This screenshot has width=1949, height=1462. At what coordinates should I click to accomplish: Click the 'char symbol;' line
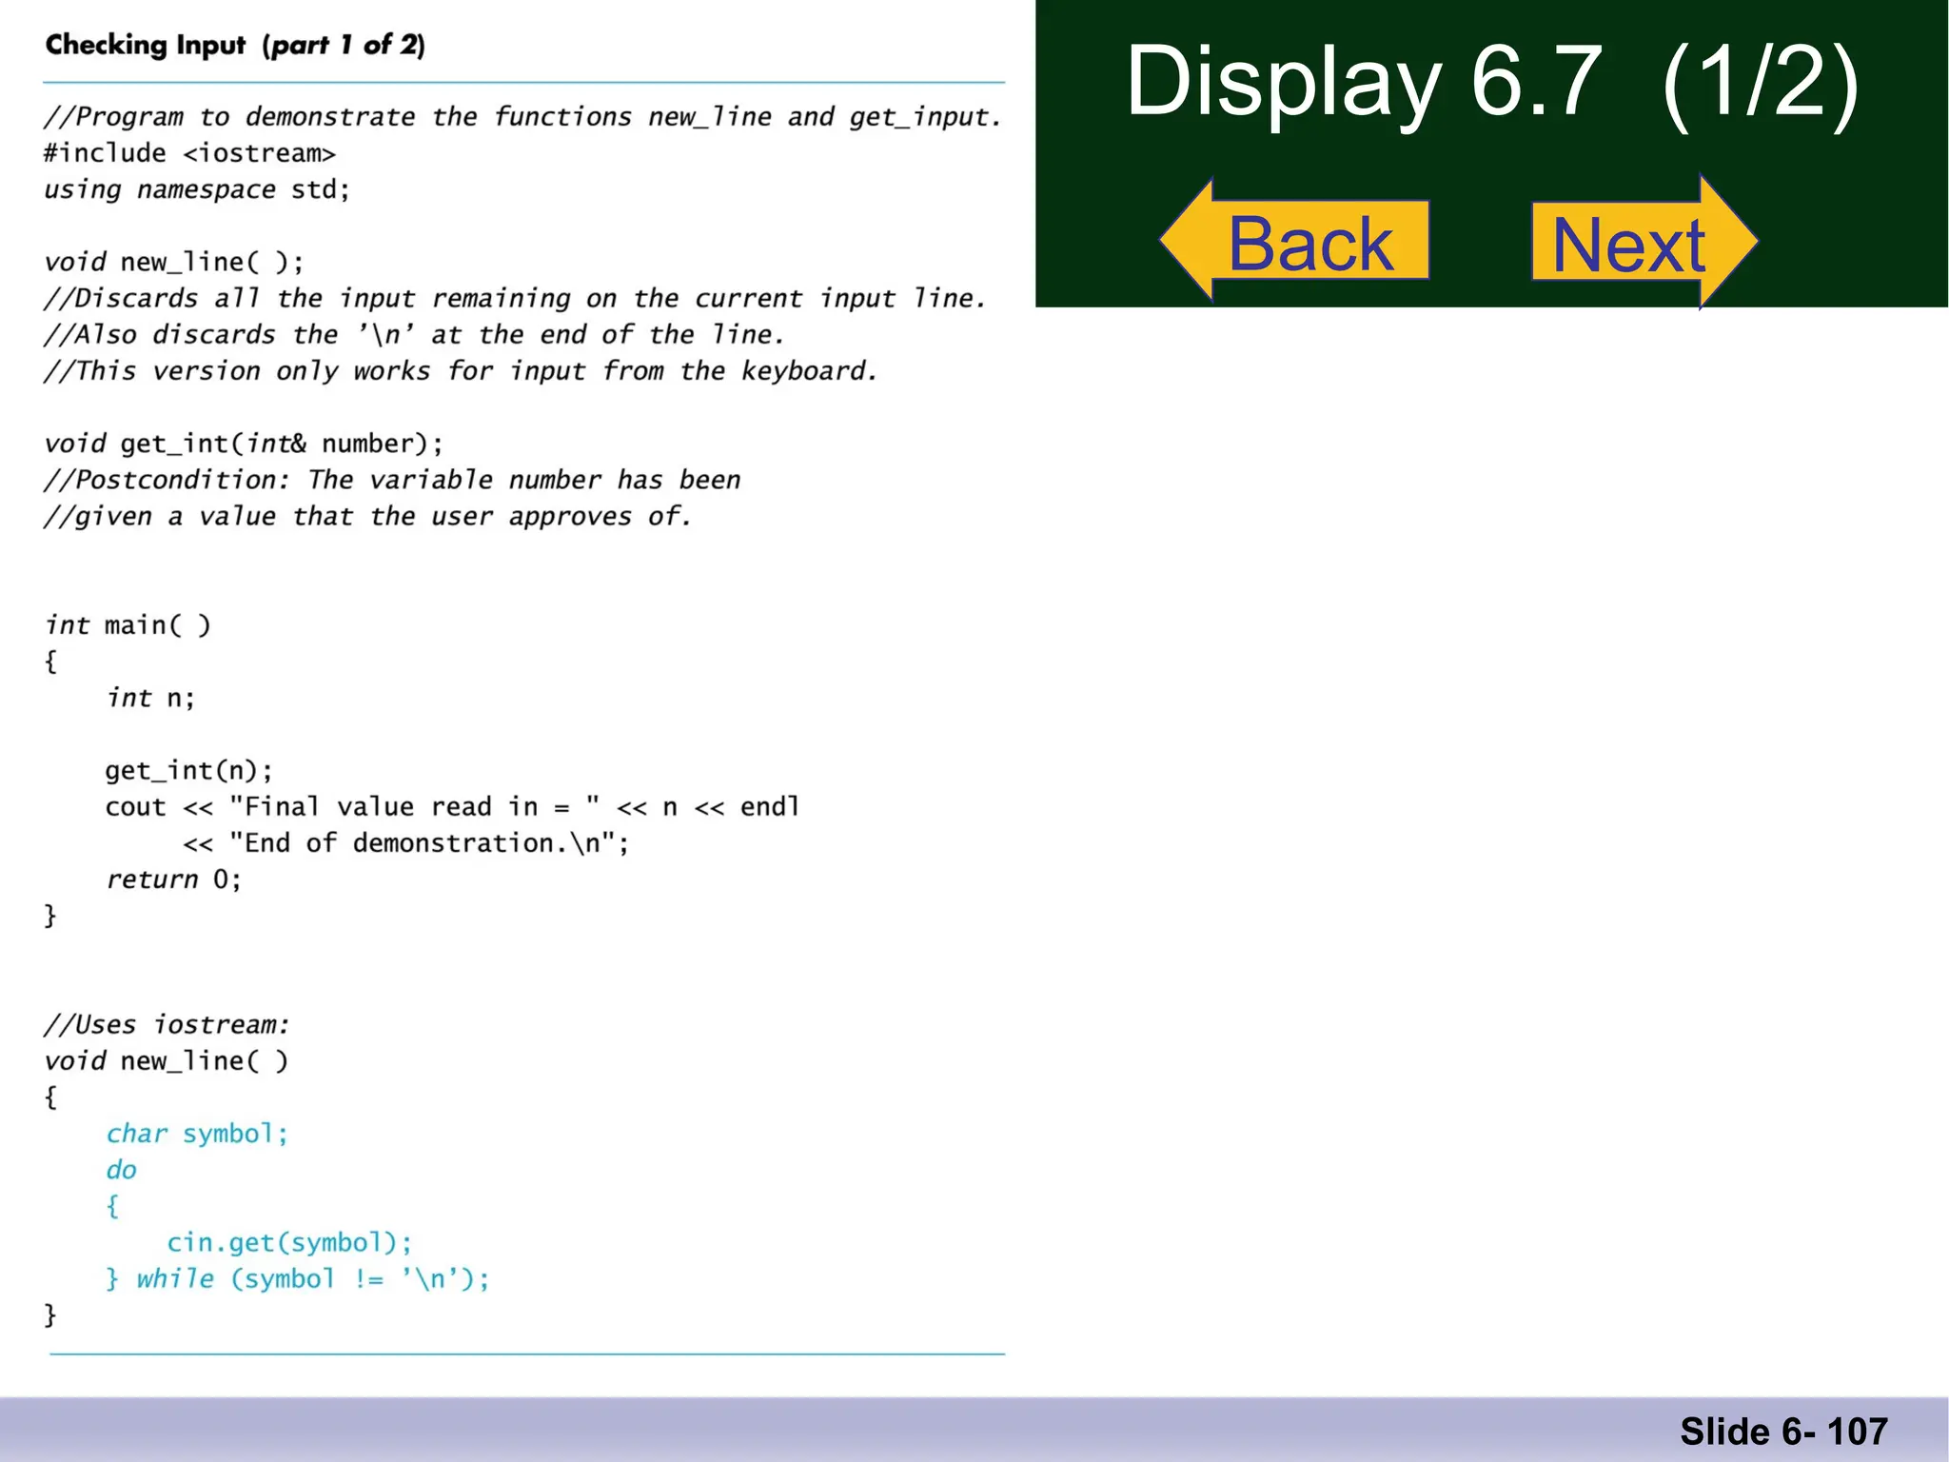click(196, 1134)
